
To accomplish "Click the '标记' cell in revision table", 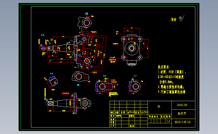I will (x=112, y=112).
